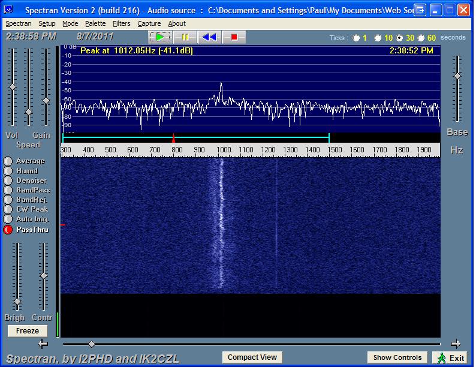Image resolution: width=476 pixels, height=367 pixels.
Task: Click the left scroll arrow icon
Action: pos(43,344)
